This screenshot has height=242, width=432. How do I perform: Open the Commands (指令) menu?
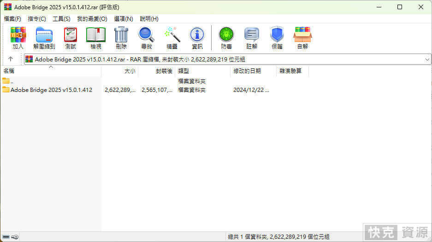point(36,19)
